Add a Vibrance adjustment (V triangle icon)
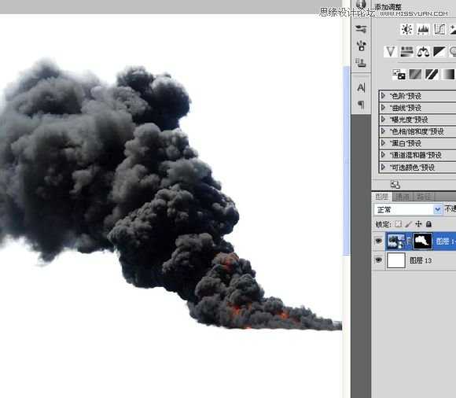This screenshot has height=398, width=456. point(390,52)
